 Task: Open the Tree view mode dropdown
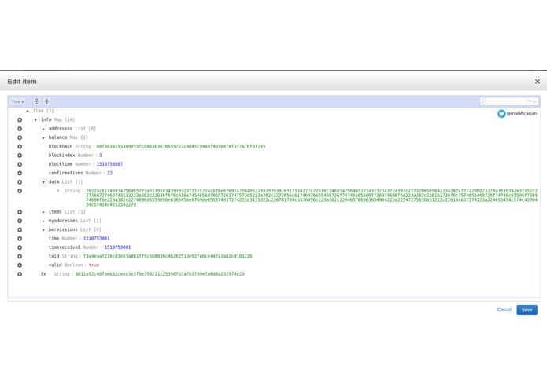[17, 101]
